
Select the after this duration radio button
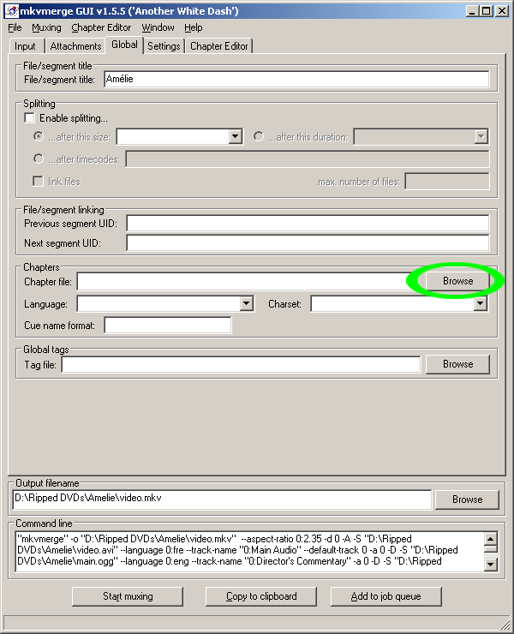pyautogui.click(x=259, y=136)
